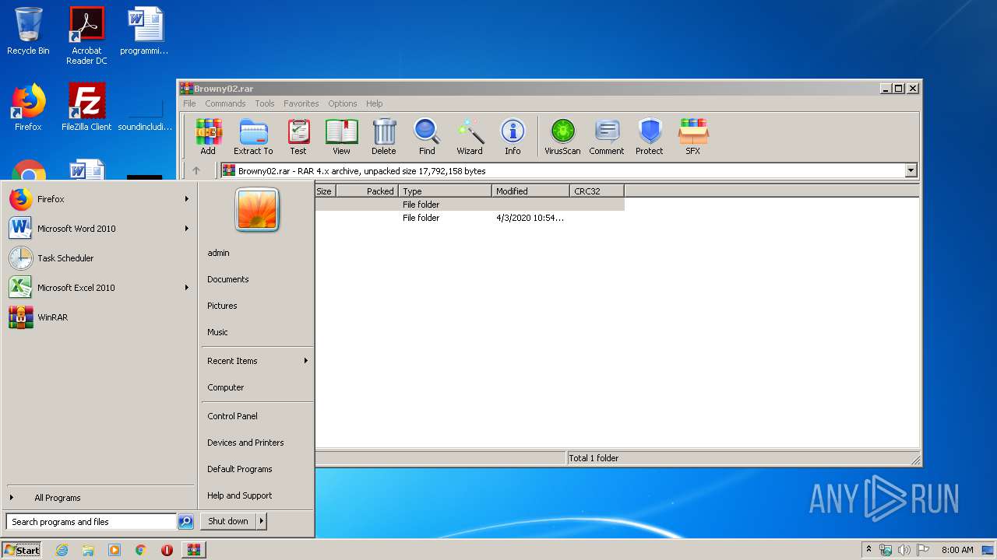Show hidden tray icons arrow
This screenshot has width=997, height=560.
pyautogui.click(x=869, y=550)
